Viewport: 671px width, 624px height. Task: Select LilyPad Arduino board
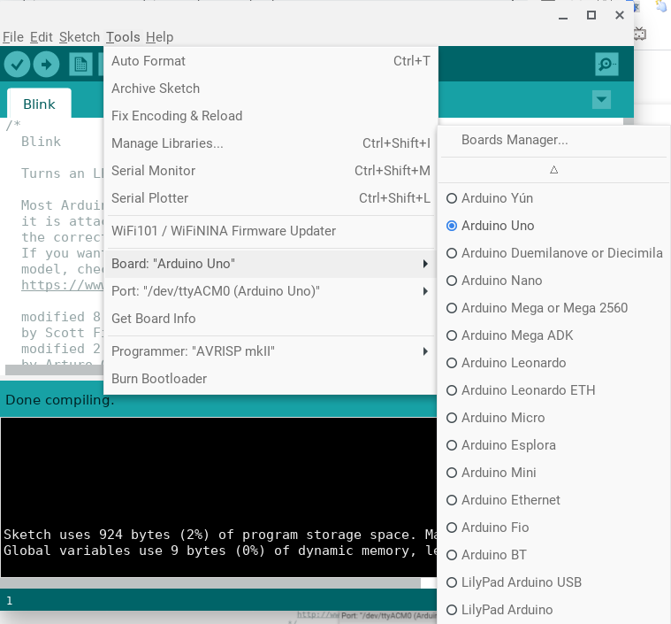(553, 610)
